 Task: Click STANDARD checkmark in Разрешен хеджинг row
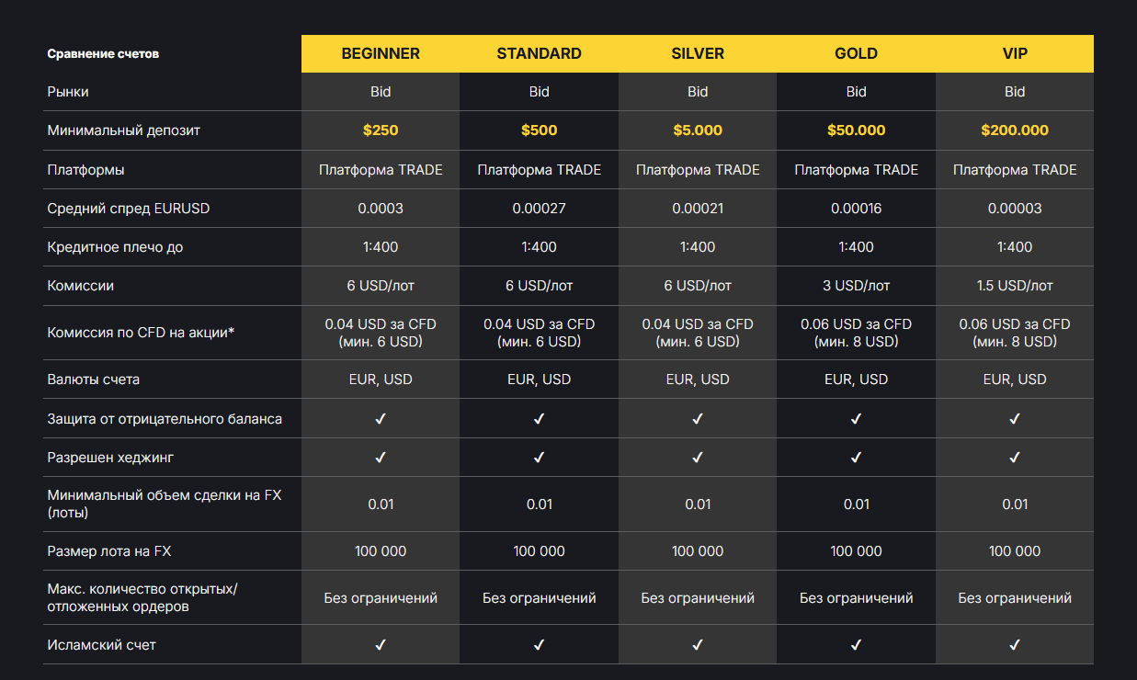pos(539,458)
